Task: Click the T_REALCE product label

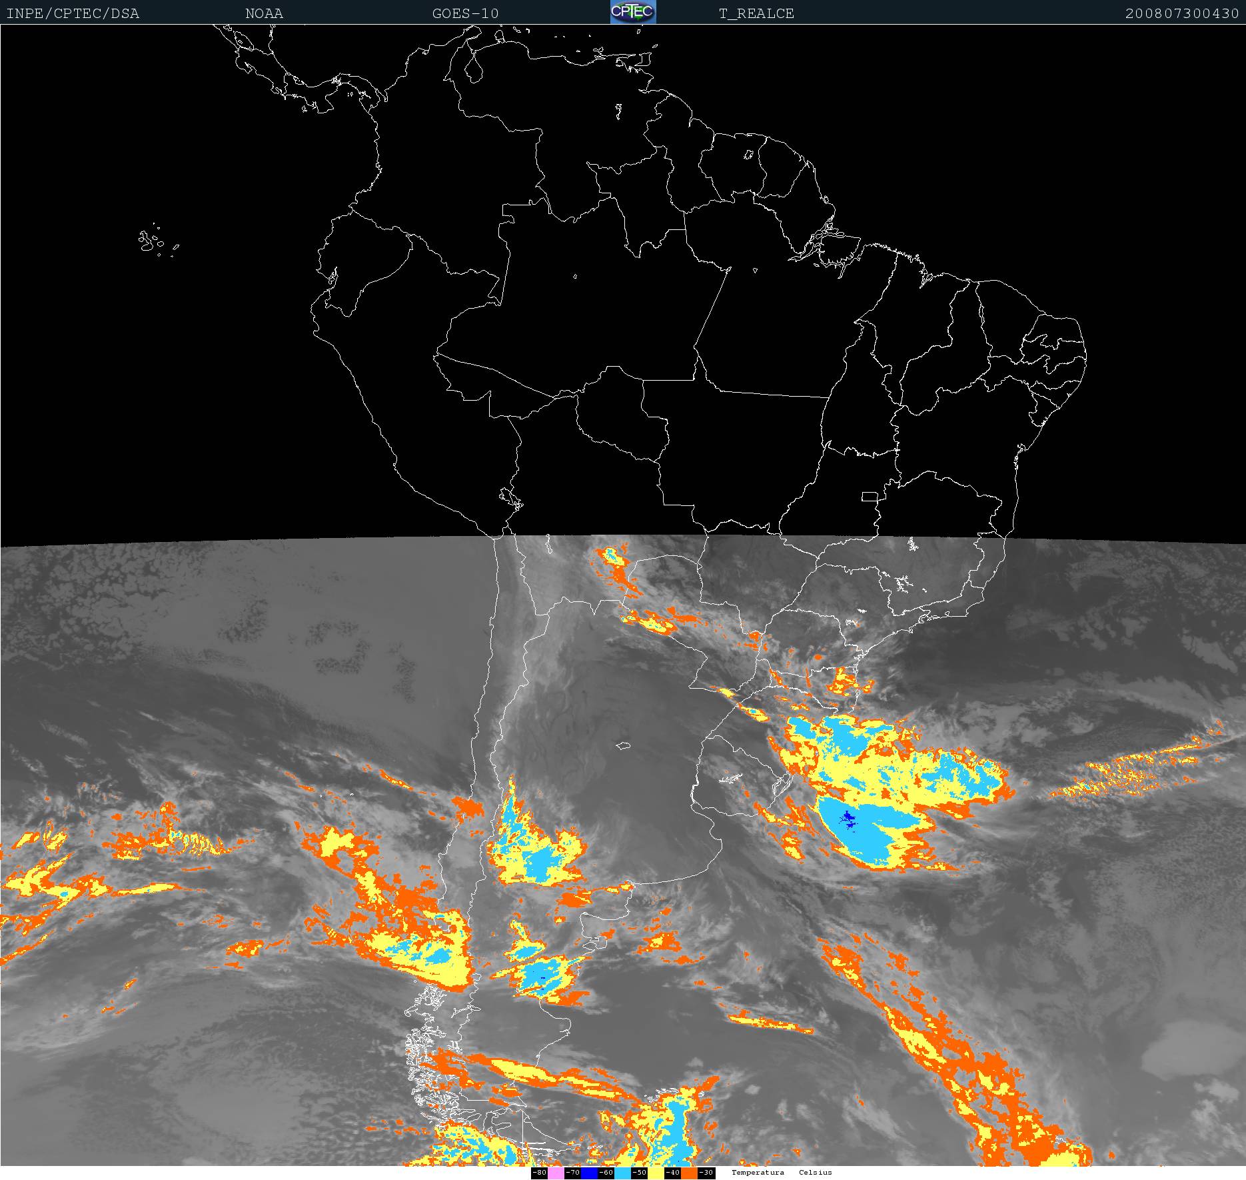Action: (x=756, y=13)
